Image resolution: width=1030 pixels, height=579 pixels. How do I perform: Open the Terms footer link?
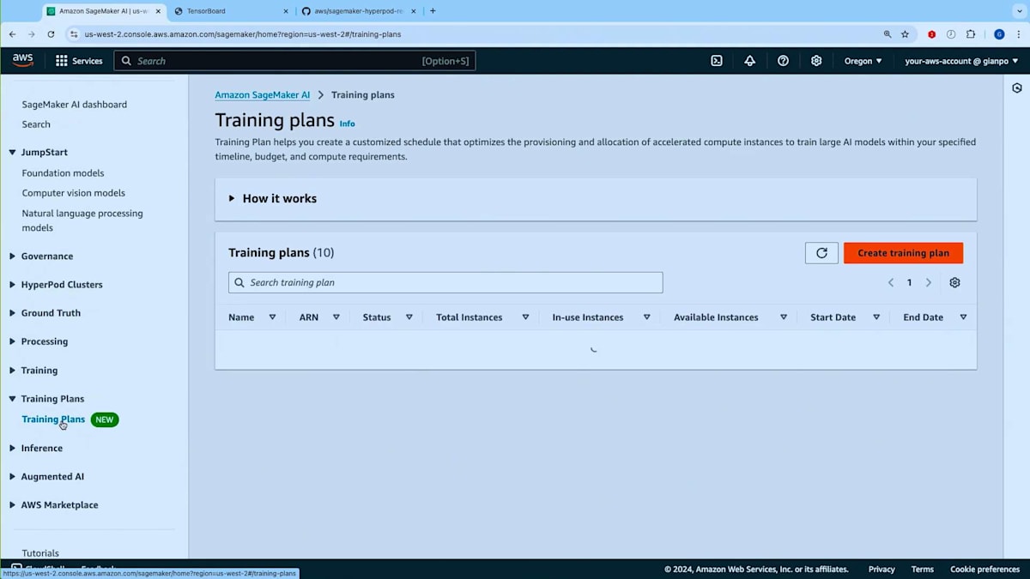click(923, 570)
